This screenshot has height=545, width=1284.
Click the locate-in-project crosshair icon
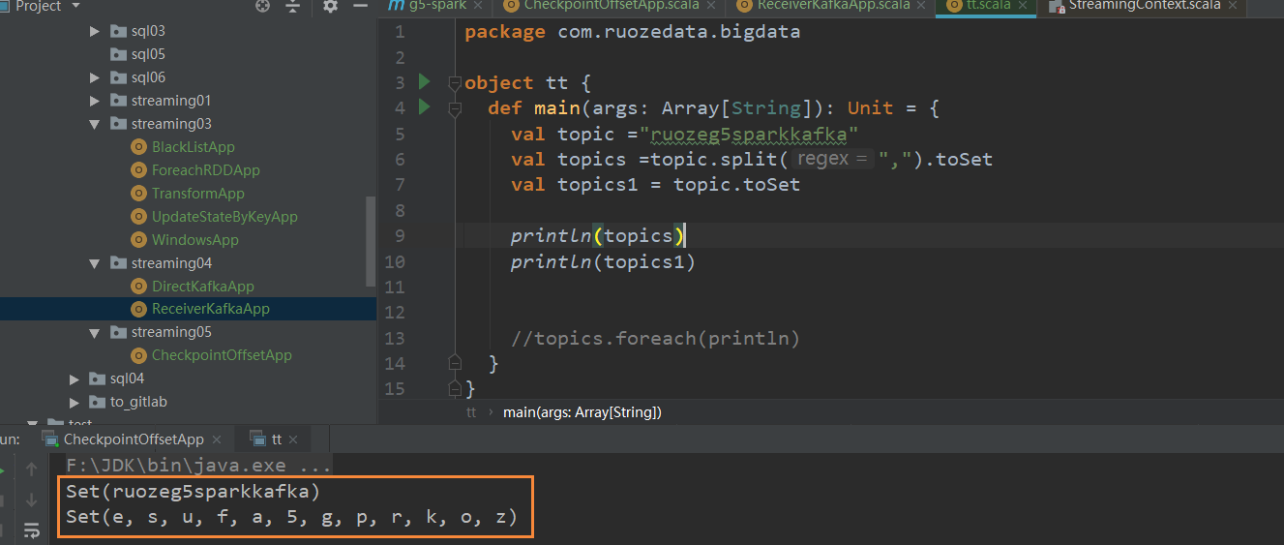[262, 6]
